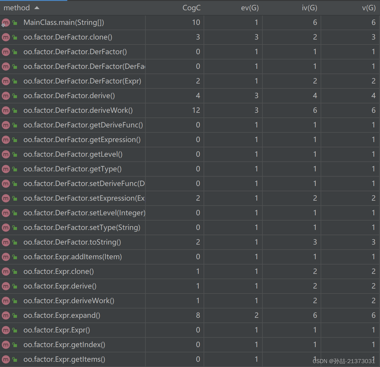
Task: Click the method icon for DerFactor.toString()
Action: [x=6, y=242]
